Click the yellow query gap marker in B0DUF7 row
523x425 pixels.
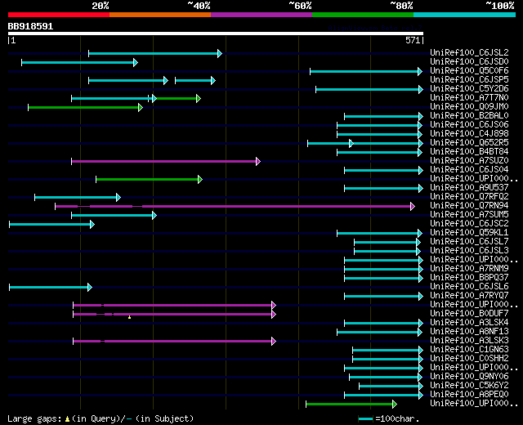click(129, 317)
